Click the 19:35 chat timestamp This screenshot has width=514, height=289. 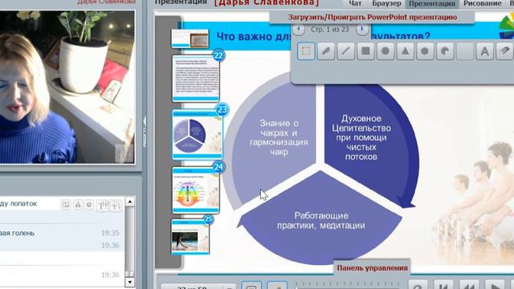click(x=110, y=233)
